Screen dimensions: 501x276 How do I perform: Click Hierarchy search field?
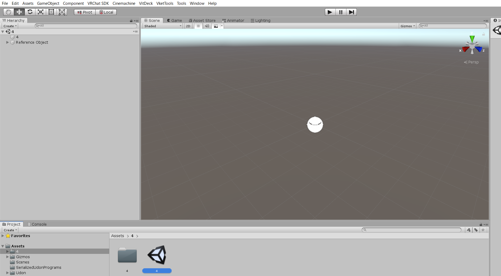tap(86, 26)
